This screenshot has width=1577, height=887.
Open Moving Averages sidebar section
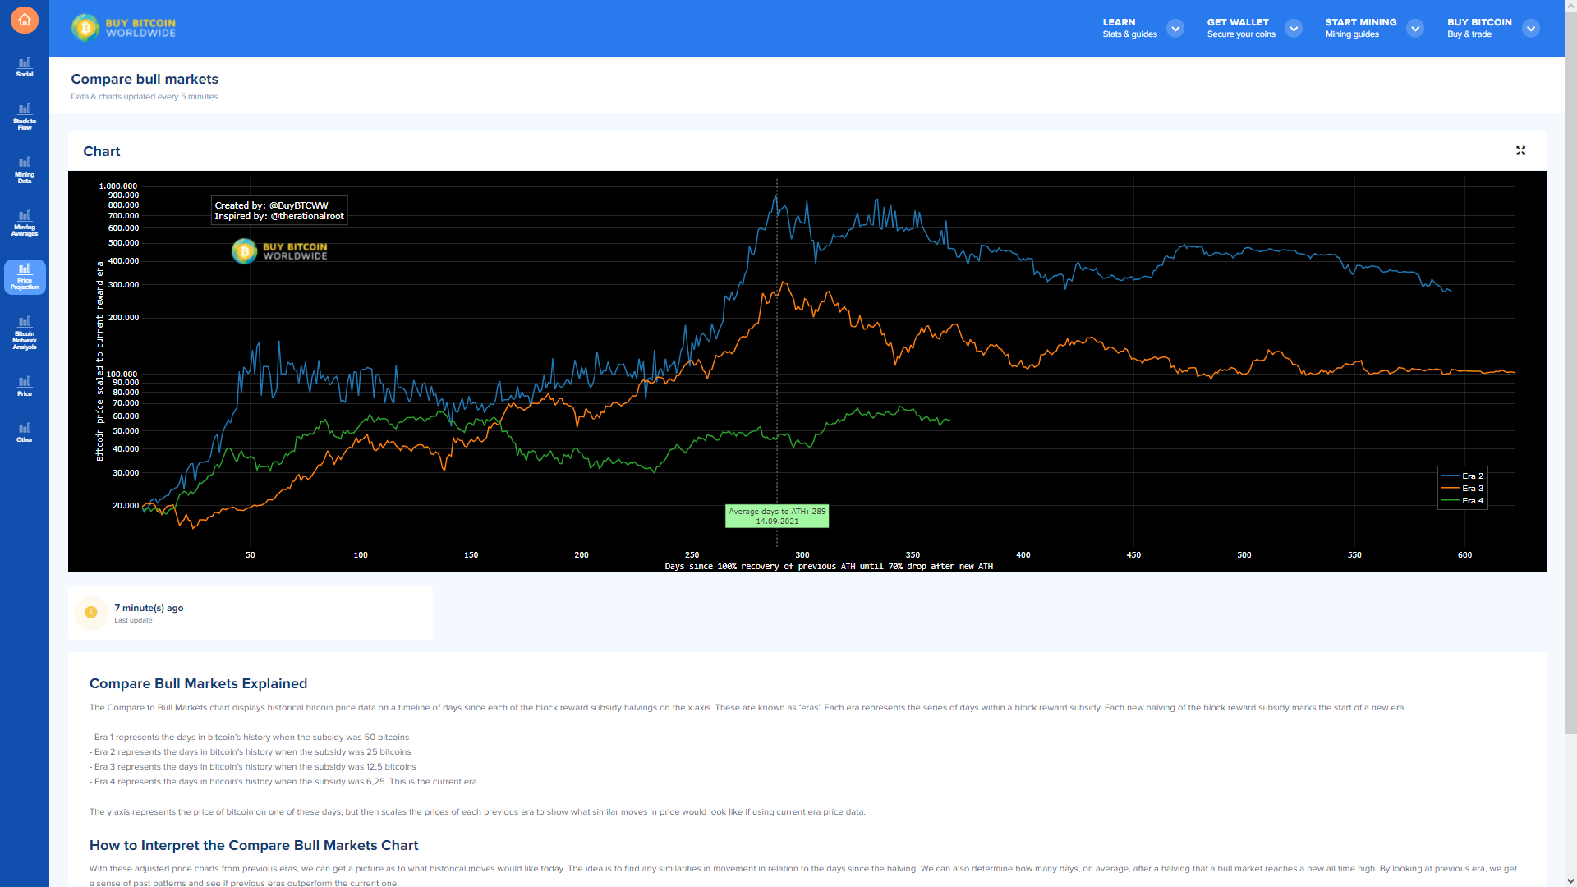coord(25,223)
